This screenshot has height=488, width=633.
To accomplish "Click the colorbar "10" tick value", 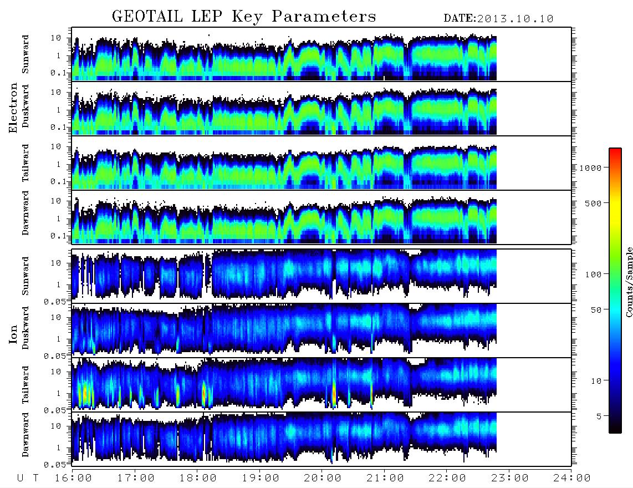I will click(x=596, y=381).
